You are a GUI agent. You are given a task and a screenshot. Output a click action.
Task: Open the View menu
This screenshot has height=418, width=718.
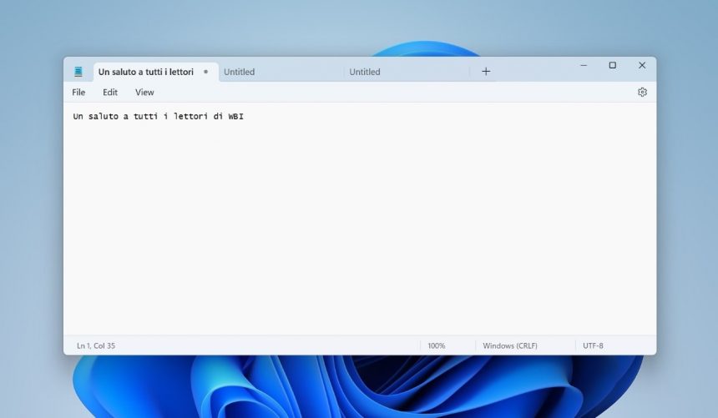[x=144, y=93]
